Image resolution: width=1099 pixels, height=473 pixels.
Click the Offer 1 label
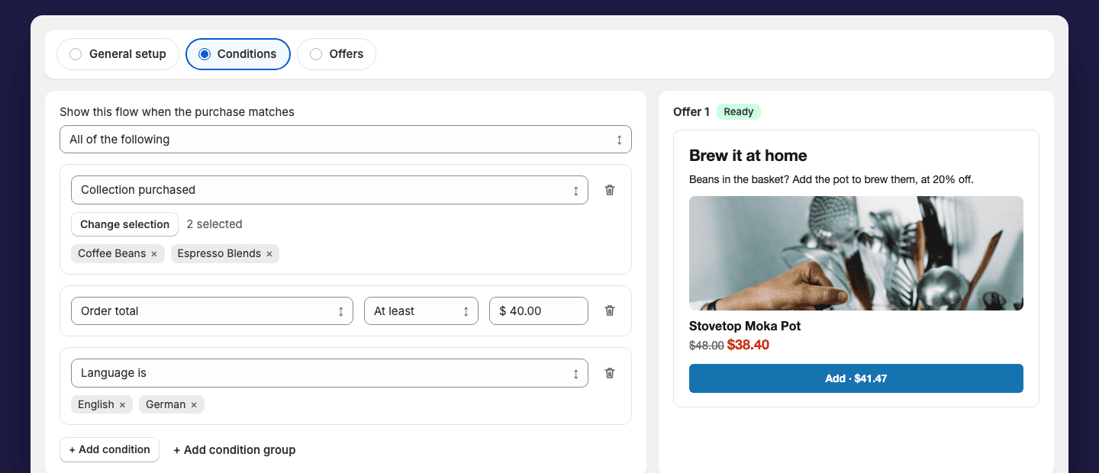pyautogui.click(x=691, y=112)
